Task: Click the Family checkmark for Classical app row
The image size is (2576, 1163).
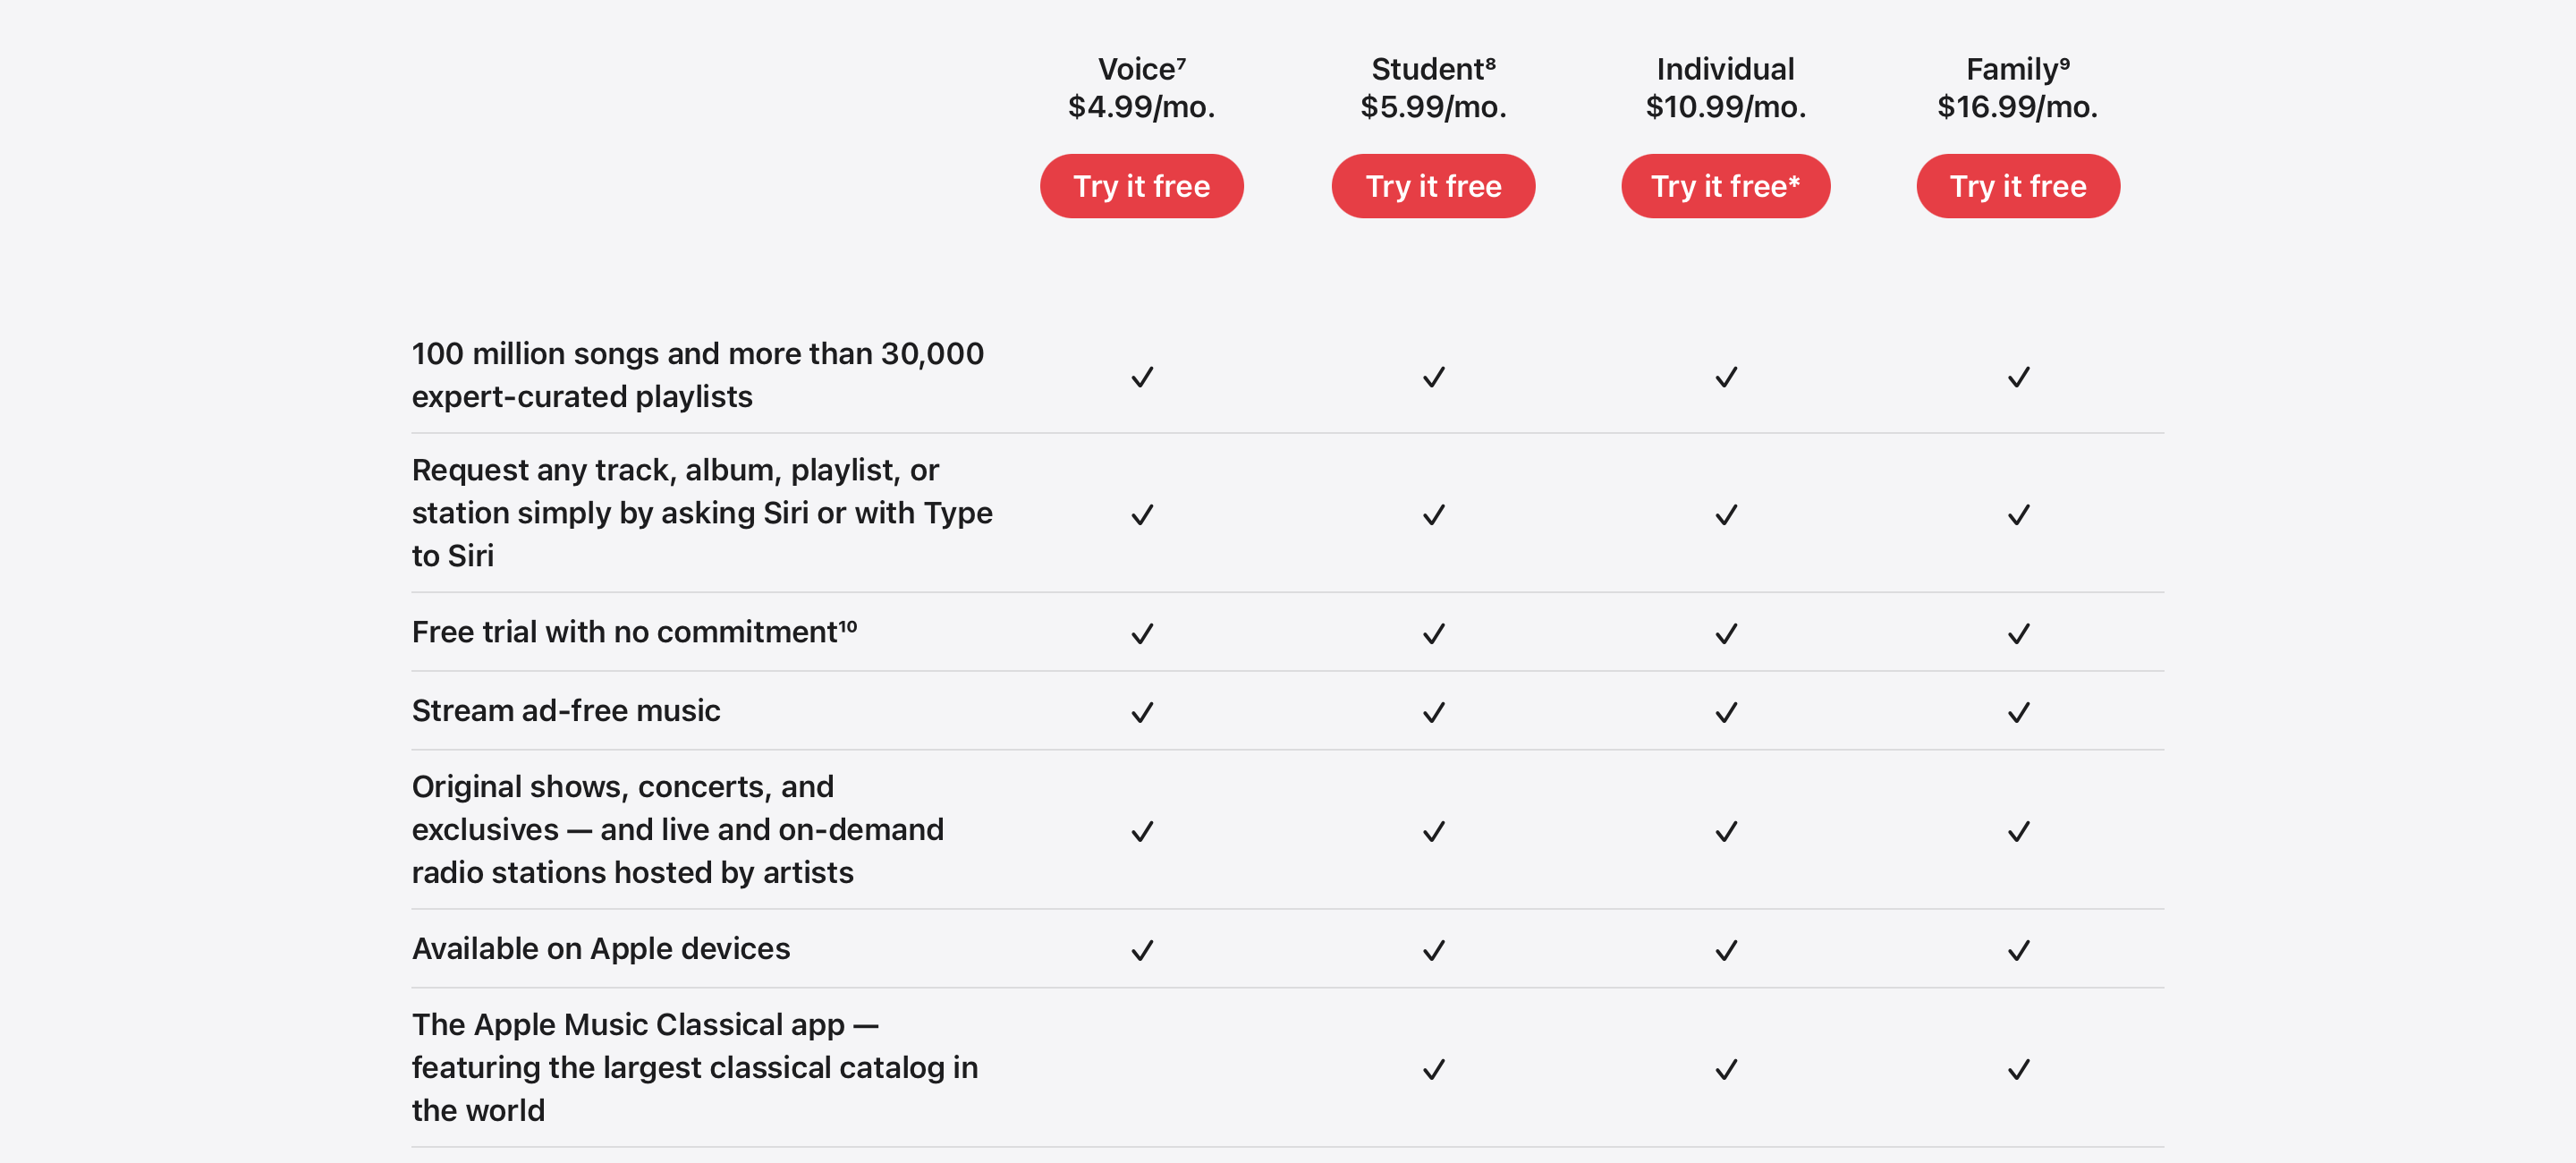Action: [x=2019, y=1070]
